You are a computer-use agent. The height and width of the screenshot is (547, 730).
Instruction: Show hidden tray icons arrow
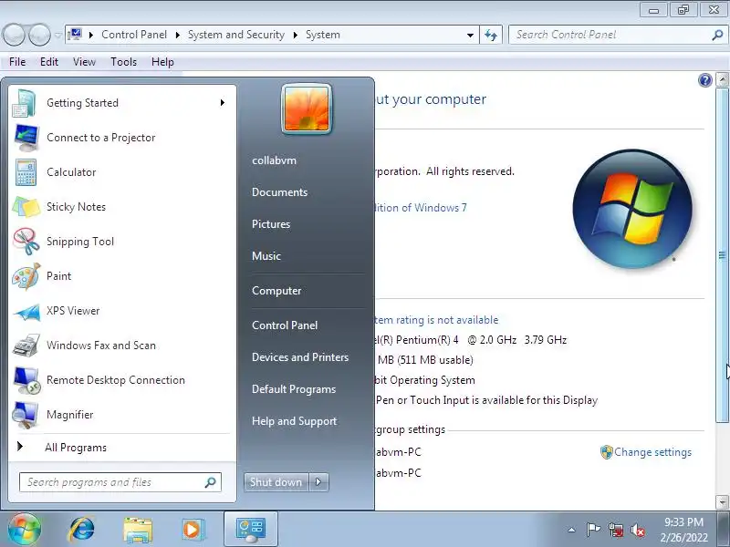click(572, 530)
